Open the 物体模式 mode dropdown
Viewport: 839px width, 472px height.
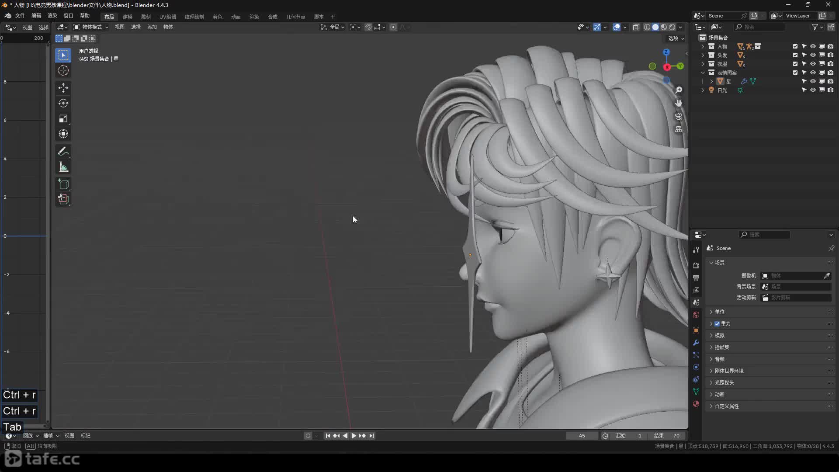click(91, 27)
